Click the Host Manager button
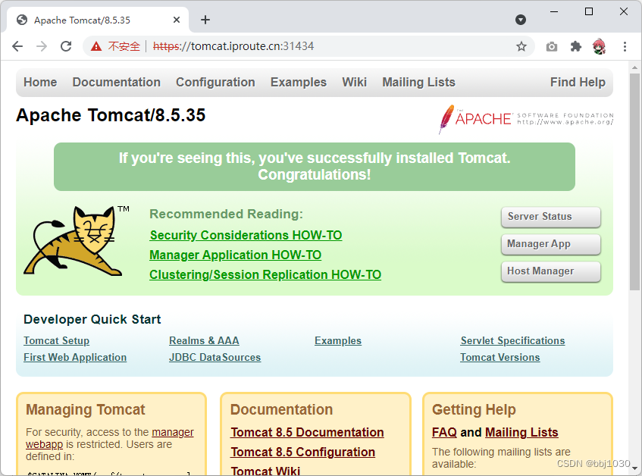Image resolution: width=642 pixels, height=476 pixels. coord(551,272)
